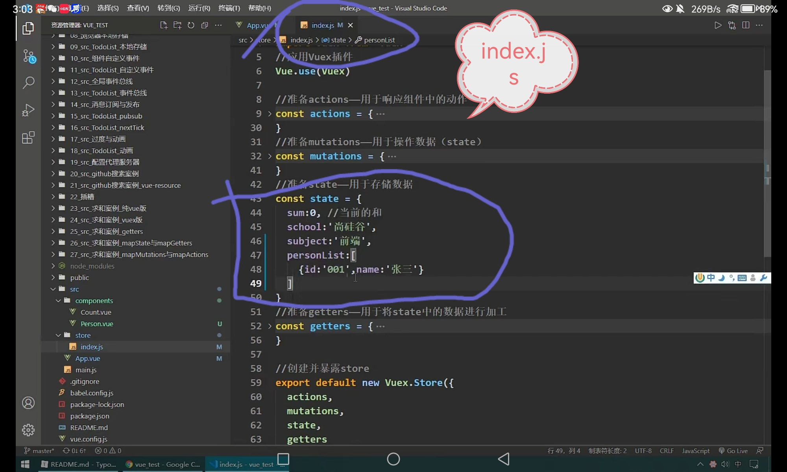787x472 pixels.
Task: Open the Explorer view in activity bar
Action: (28, 28)
